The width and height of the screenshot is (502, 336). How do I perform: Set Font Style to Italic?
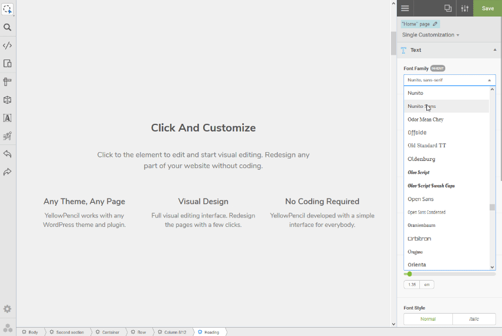(x=474, y=319)
